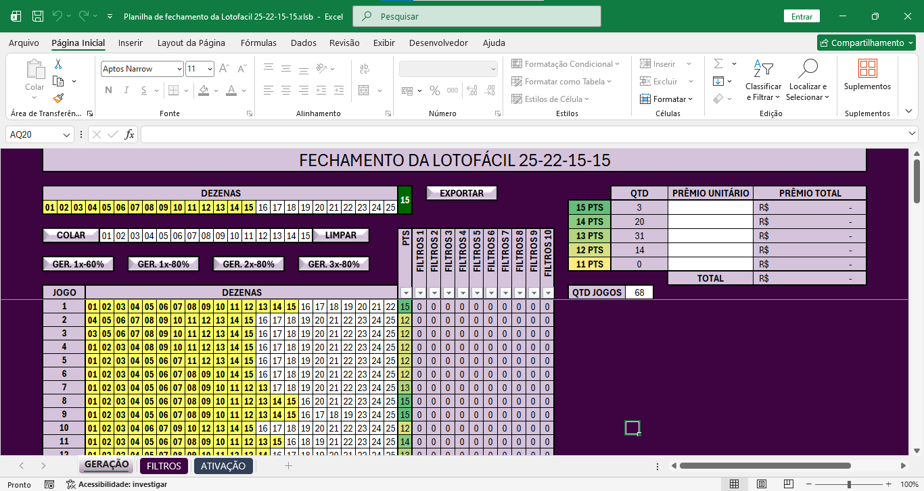
Task: Toggle Italic I formatting
Action: tap(126, 91)
